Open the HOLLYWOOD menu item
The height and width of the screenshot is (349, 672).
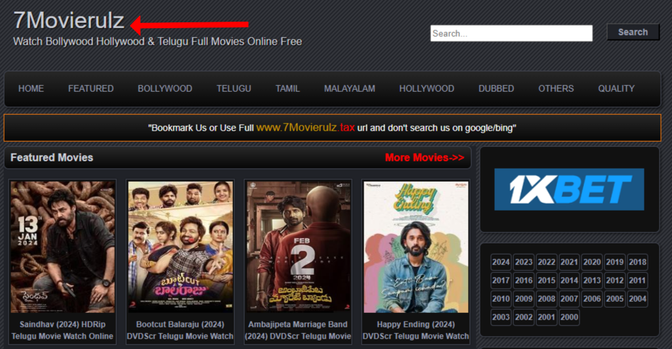[x=427, y=89]
